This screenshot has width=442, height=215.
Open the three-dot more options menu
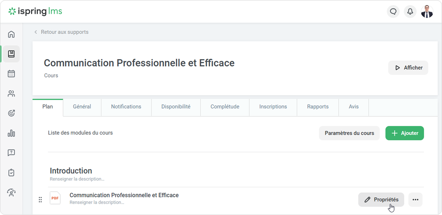tap(415, 200)
